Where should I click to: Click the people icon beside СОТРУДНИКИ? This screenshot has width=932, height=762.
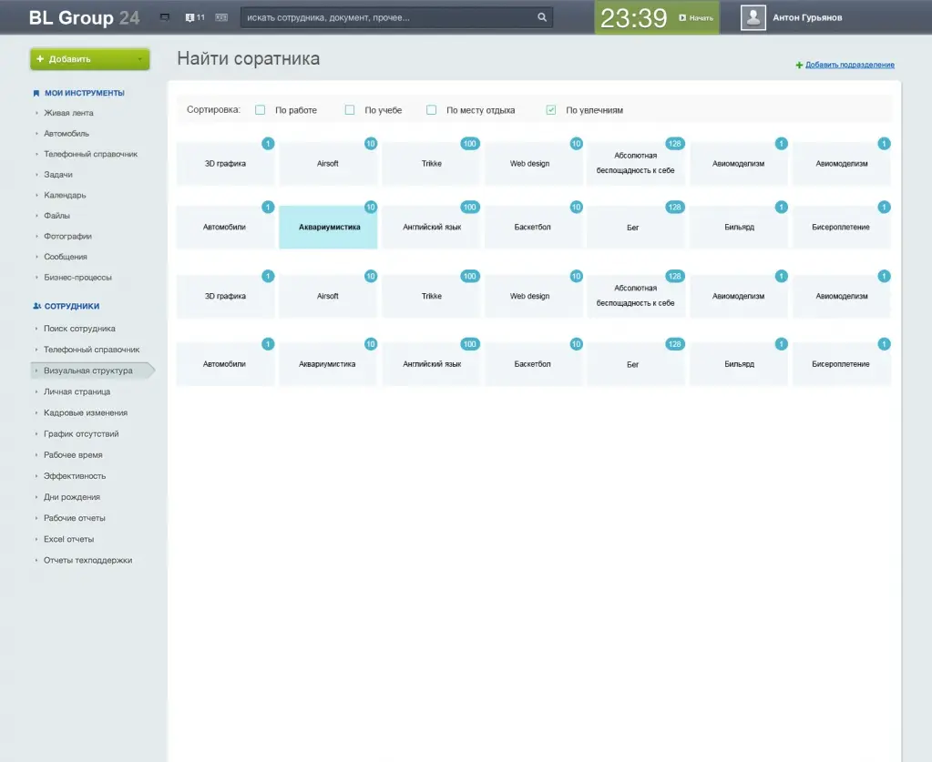[x=36, y=307]
